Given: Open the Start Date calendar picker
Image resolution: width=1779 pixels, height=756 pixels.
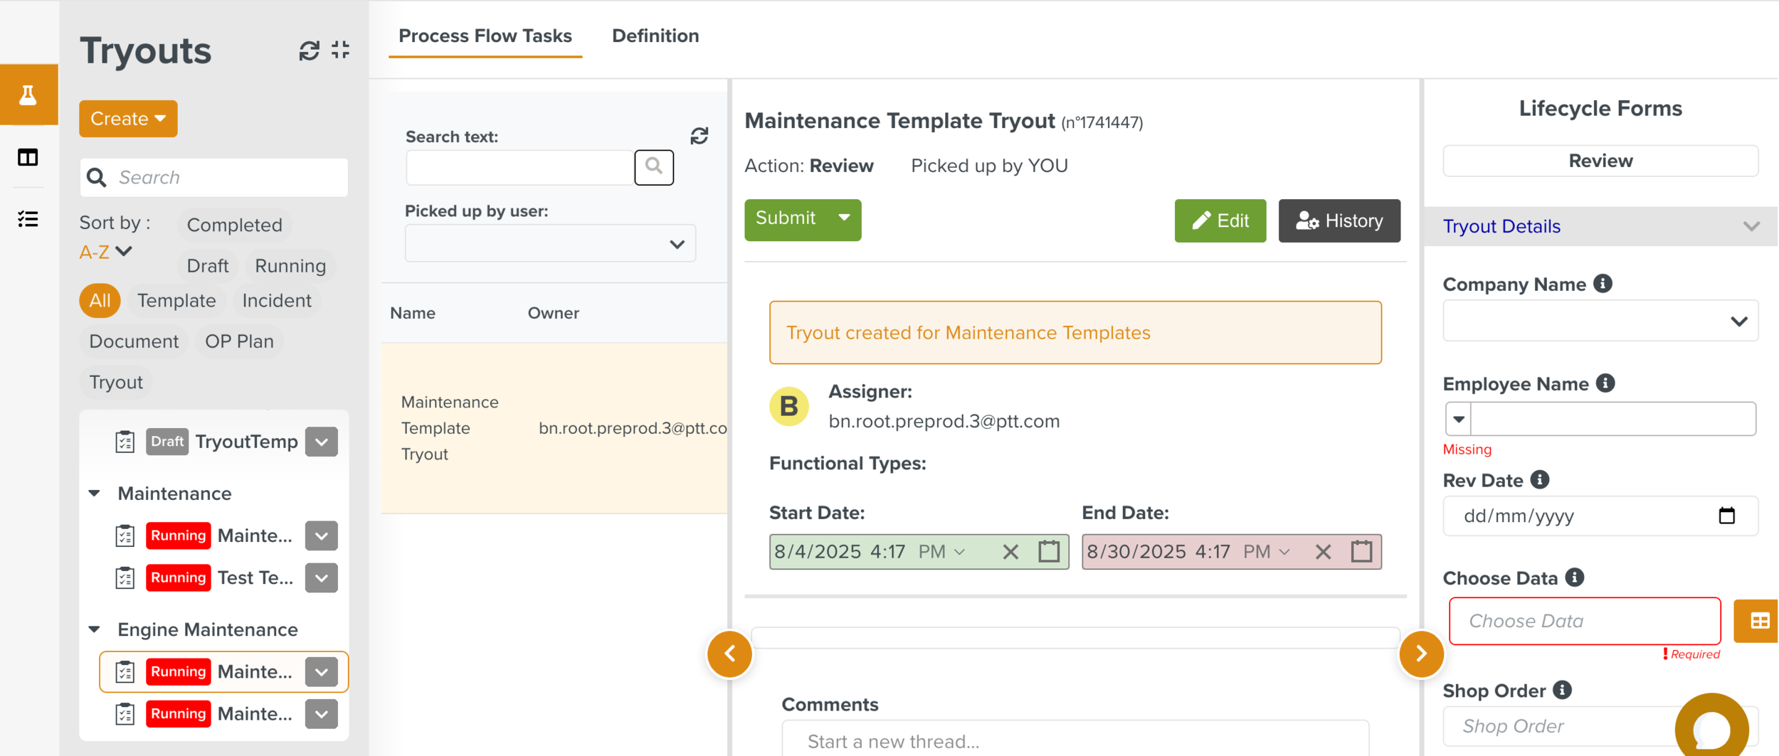Looking at the screenshot, I should tap(1048, 551).
